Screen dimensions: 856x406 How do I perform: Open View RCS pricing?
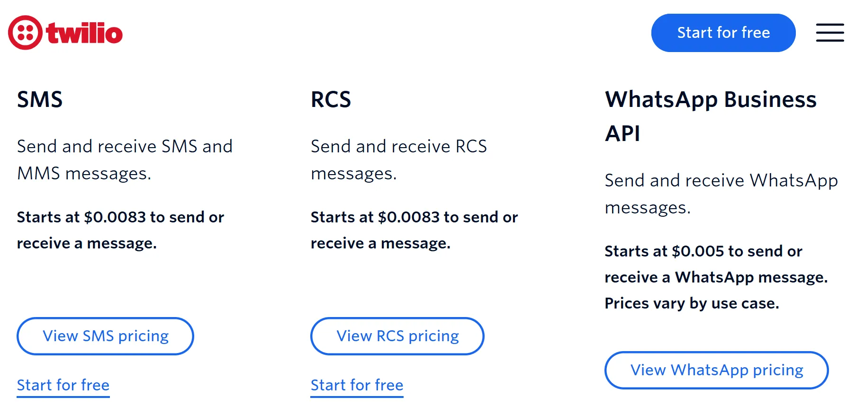coord(397,336)
